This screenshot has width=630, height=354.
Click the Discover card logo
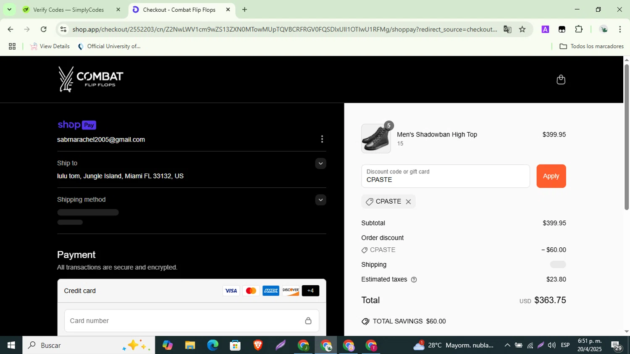(x=291, y=291)
